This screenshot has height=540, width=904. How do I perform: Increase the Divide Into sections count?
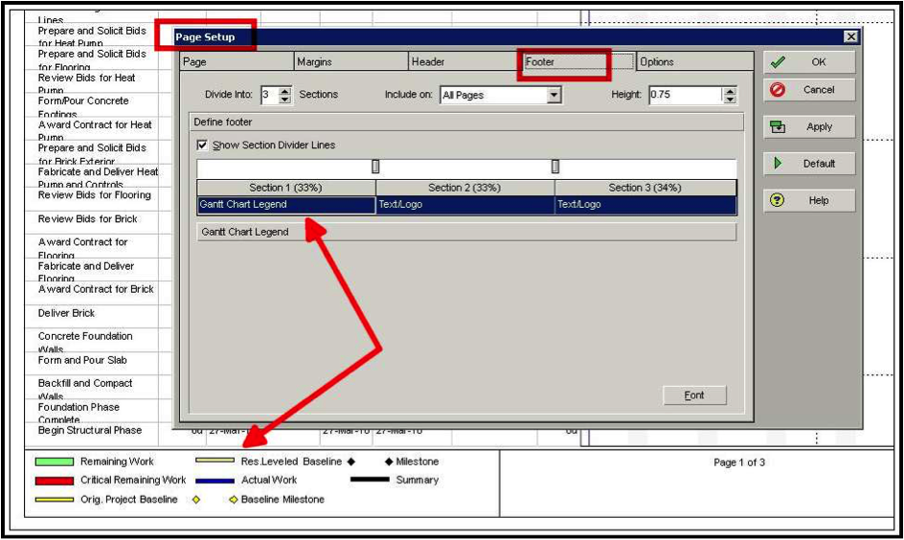pyautogui.click(x=284, y=91)
